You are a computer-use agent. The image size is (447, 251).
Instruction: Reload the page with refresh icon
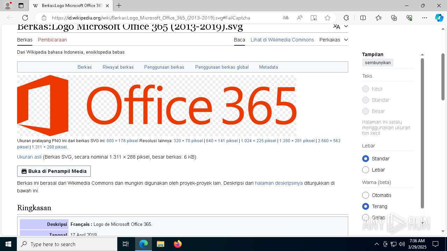pos(25,18)
